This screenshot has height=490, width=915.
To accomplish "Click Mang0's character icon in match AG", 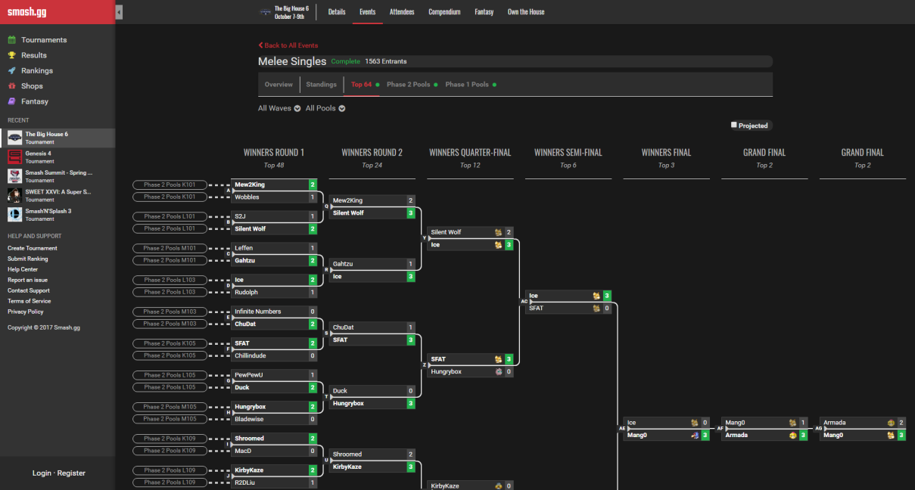I will click(891, 436).
